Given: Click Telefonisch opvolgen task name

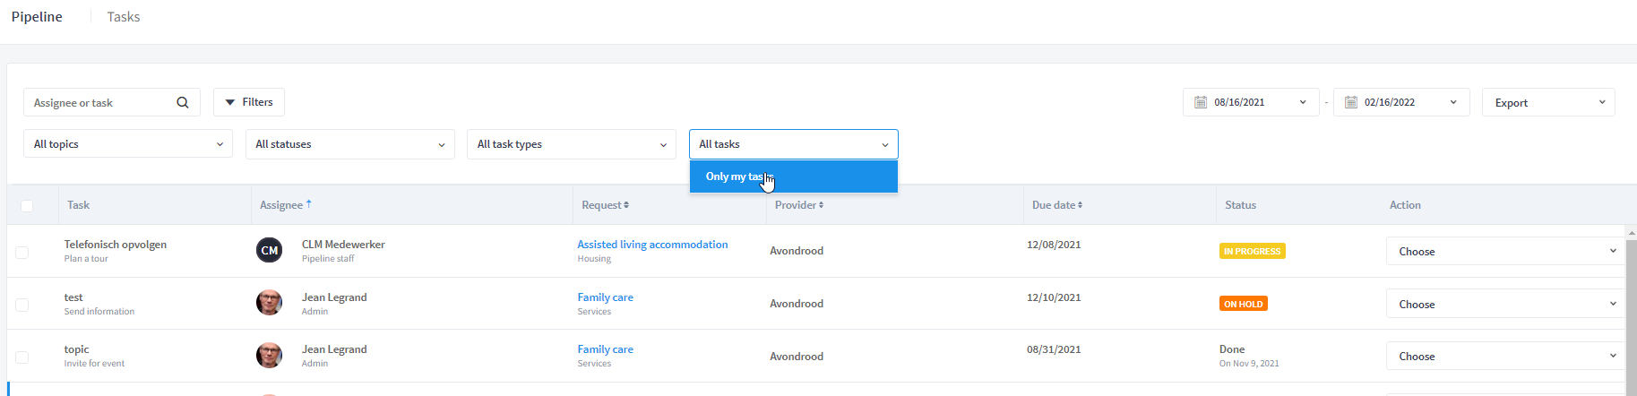Looking at the screenshot, I should [116, 245].
